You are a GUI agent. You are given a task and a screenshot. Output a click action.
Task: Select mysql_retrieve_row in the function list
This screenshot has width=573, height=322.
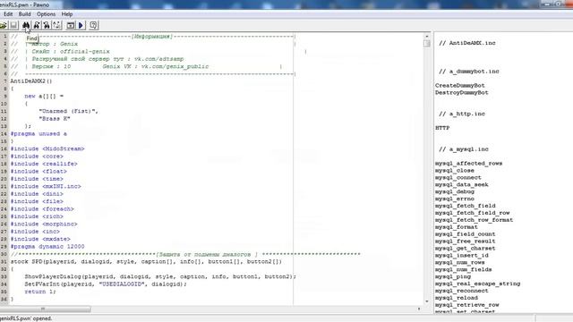(466, 305)
